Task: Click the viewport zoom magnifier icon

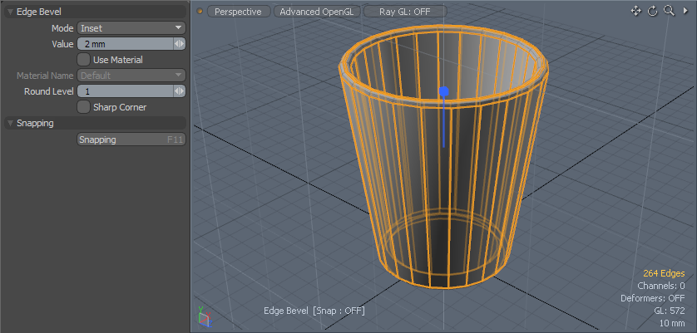Action: (x=669, y=11)
